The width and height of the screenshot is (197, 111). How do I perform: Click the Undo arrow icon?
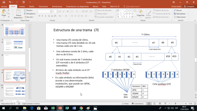[x=10, y=2]
